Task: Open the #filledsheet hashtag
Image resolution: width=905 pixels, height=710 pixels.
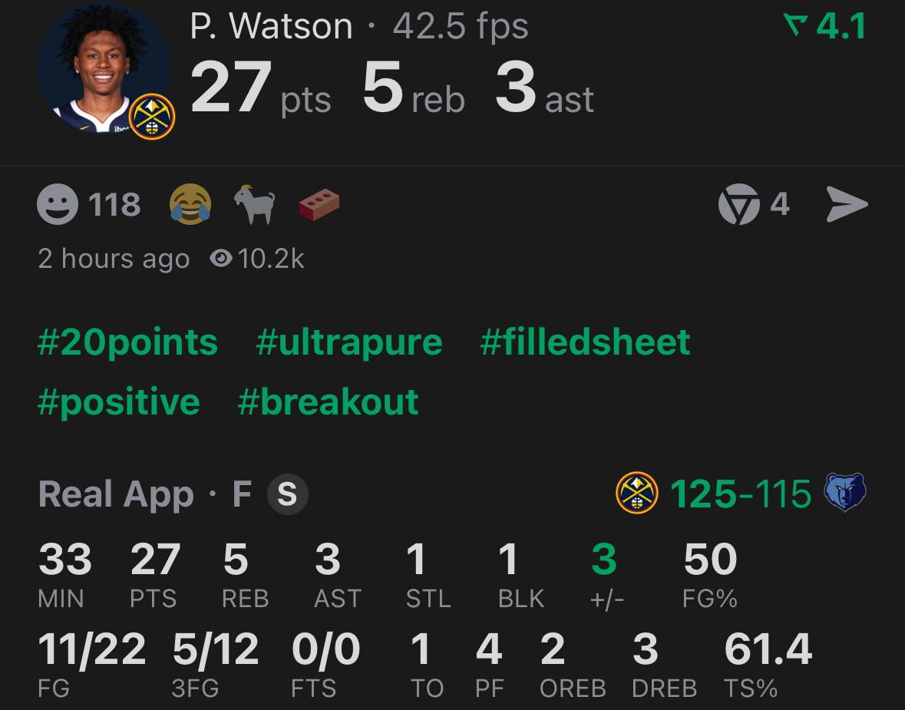Action: [x=585, y=342]
